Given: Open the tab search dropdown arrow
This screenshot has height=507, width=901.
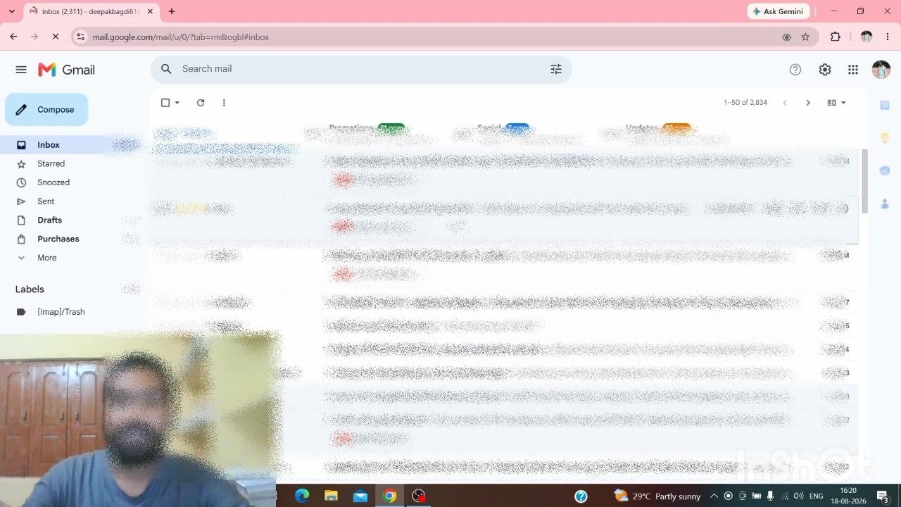Looking at the screenshot, I should tap(11, 11).
